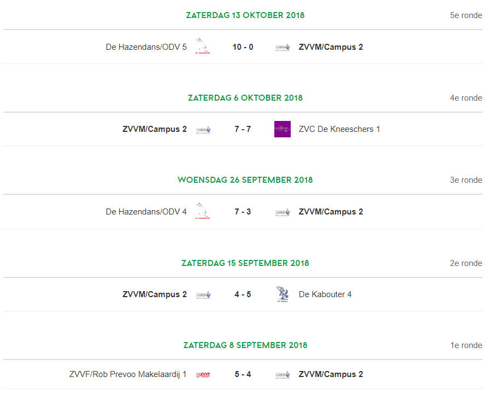
Task: Open the 5 - 4 match score
Action: coord(243,374)
